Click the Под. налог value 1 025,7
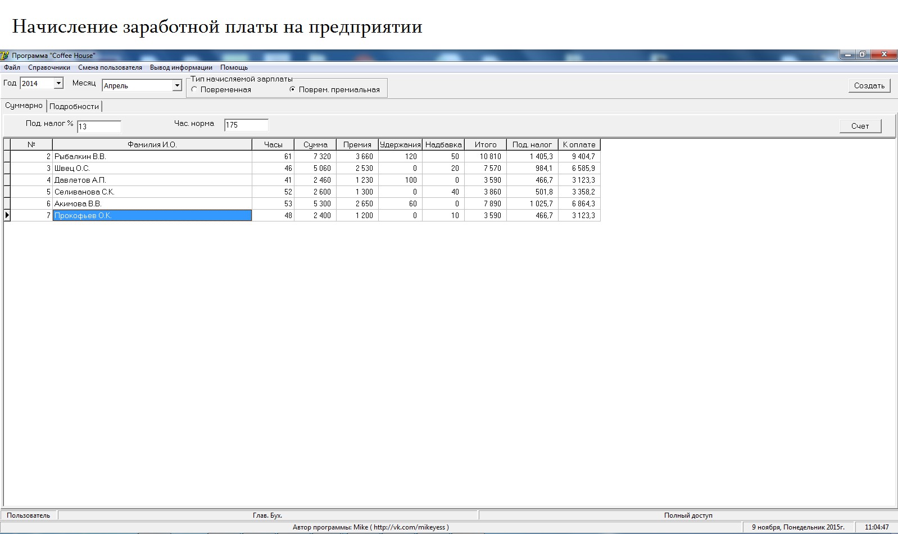 [541, 204]
